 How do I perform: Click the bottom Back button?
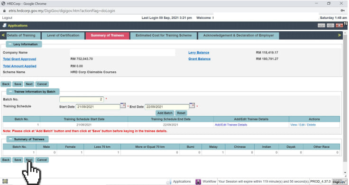pyautogui.click(x=6, y=160)
